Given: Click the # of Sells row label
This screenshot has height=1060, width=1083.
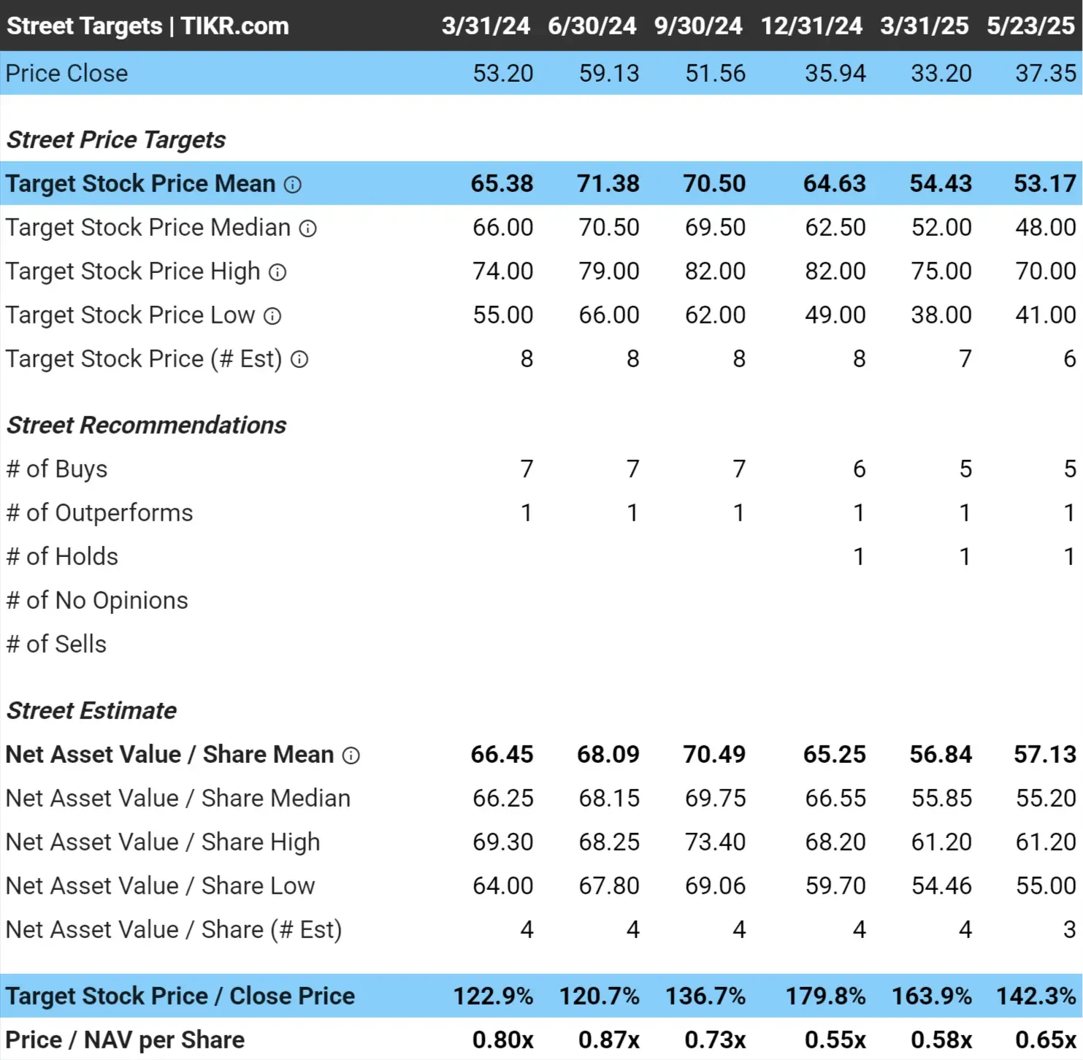Looking at the screenshot, I should click(x=56, y=644).
